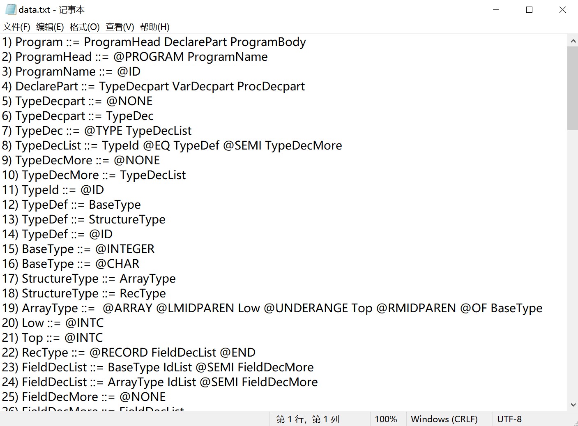Click line 24) FieldDecList ::= ArrayType IdList
Image resolution: width=578 pixels, height=426 pixels.
[x=160, y=382]
